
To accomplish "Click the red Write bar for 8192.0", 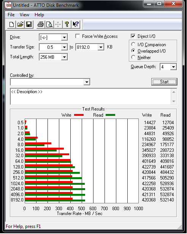I will [x=49, y=199].
